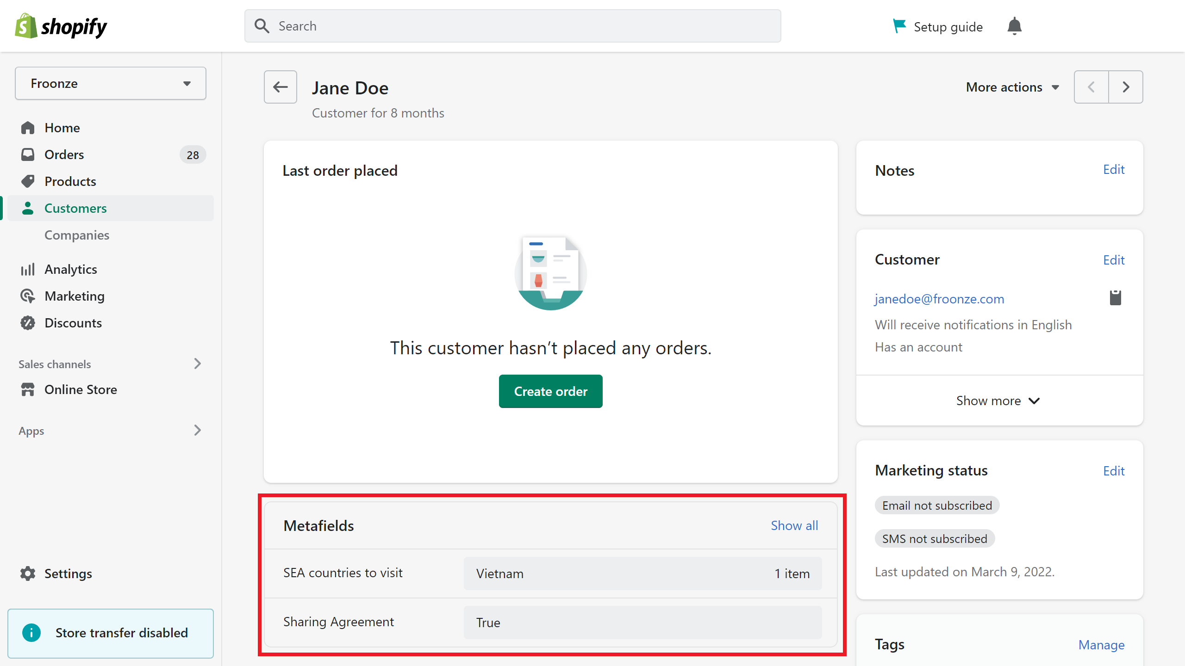
Task: Open the Froonze store switcher
Action: coord(110,83)
